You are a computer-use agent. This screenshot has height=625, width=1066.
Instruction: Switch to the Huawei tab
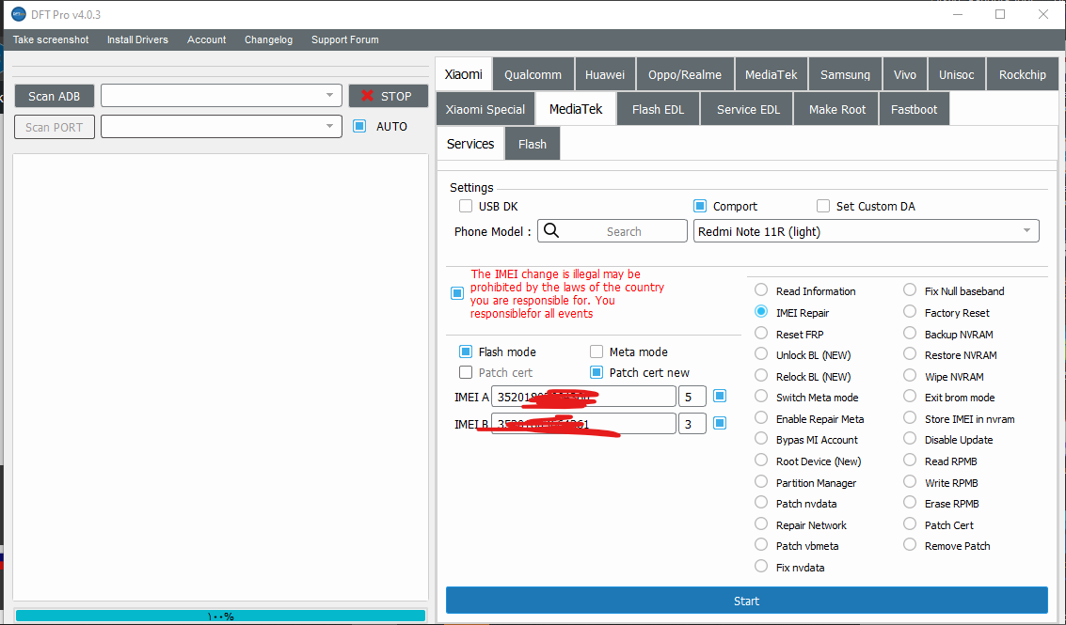point(605,74)
